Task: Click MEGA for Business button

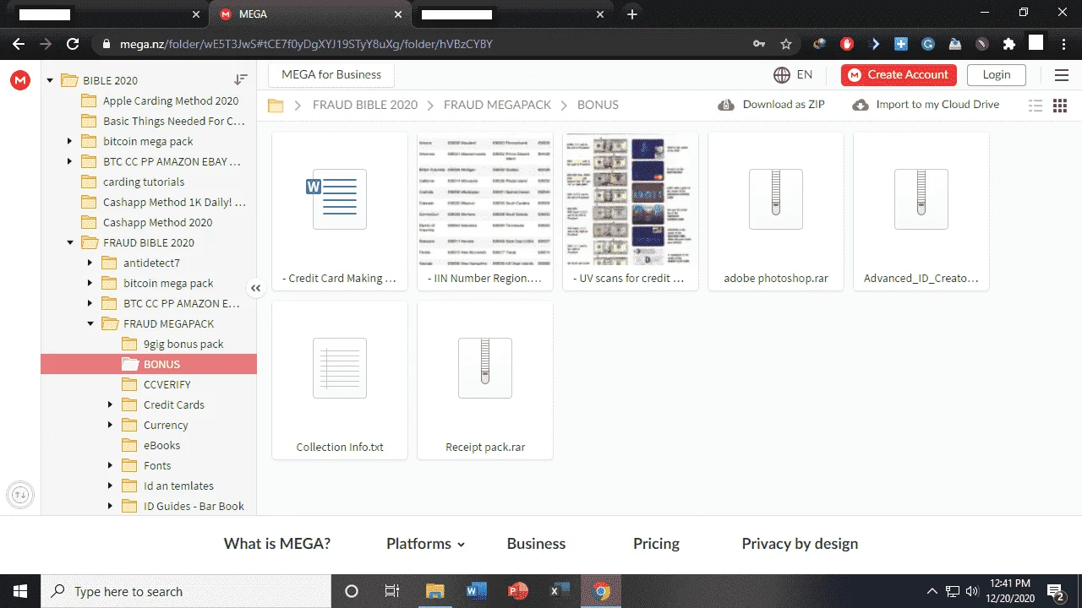Action: (331, 74)
